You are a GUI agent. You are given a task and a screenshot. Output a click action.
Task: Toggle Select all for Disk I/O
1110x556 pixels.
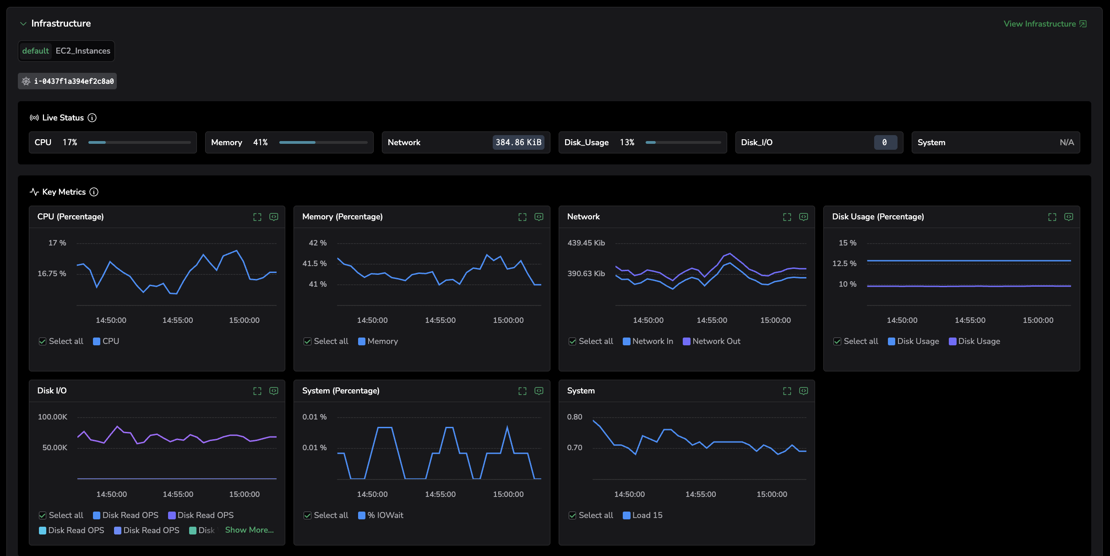43,516
